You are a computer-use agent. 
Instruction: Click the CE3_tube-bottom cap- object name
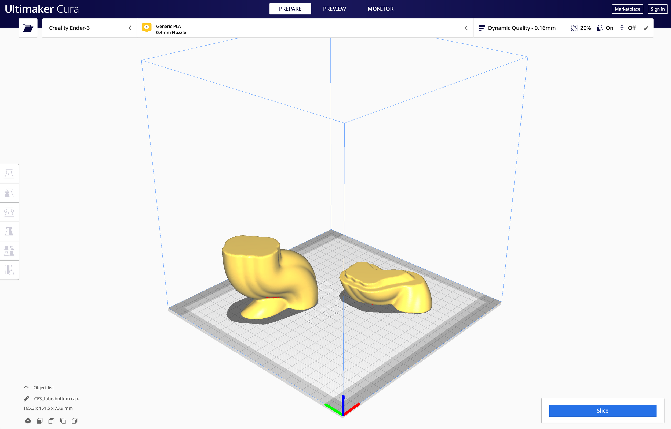point(57,399)
